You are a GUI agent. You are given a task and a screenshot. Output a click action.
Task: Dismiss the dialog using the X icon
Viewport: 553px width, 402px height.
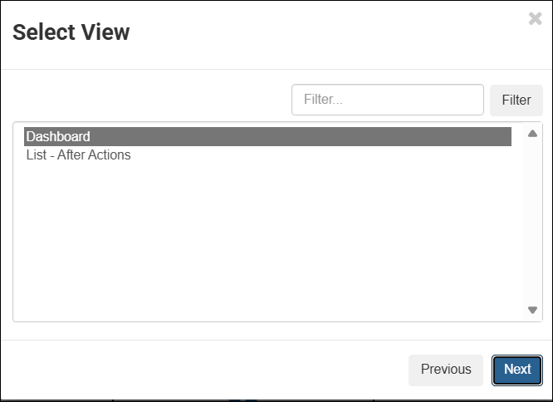tap(535, 19)
